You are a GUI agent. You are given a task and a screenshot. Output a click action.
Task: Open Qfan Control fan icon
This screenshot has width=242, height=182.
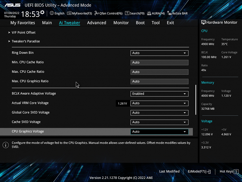click(96, 13)
